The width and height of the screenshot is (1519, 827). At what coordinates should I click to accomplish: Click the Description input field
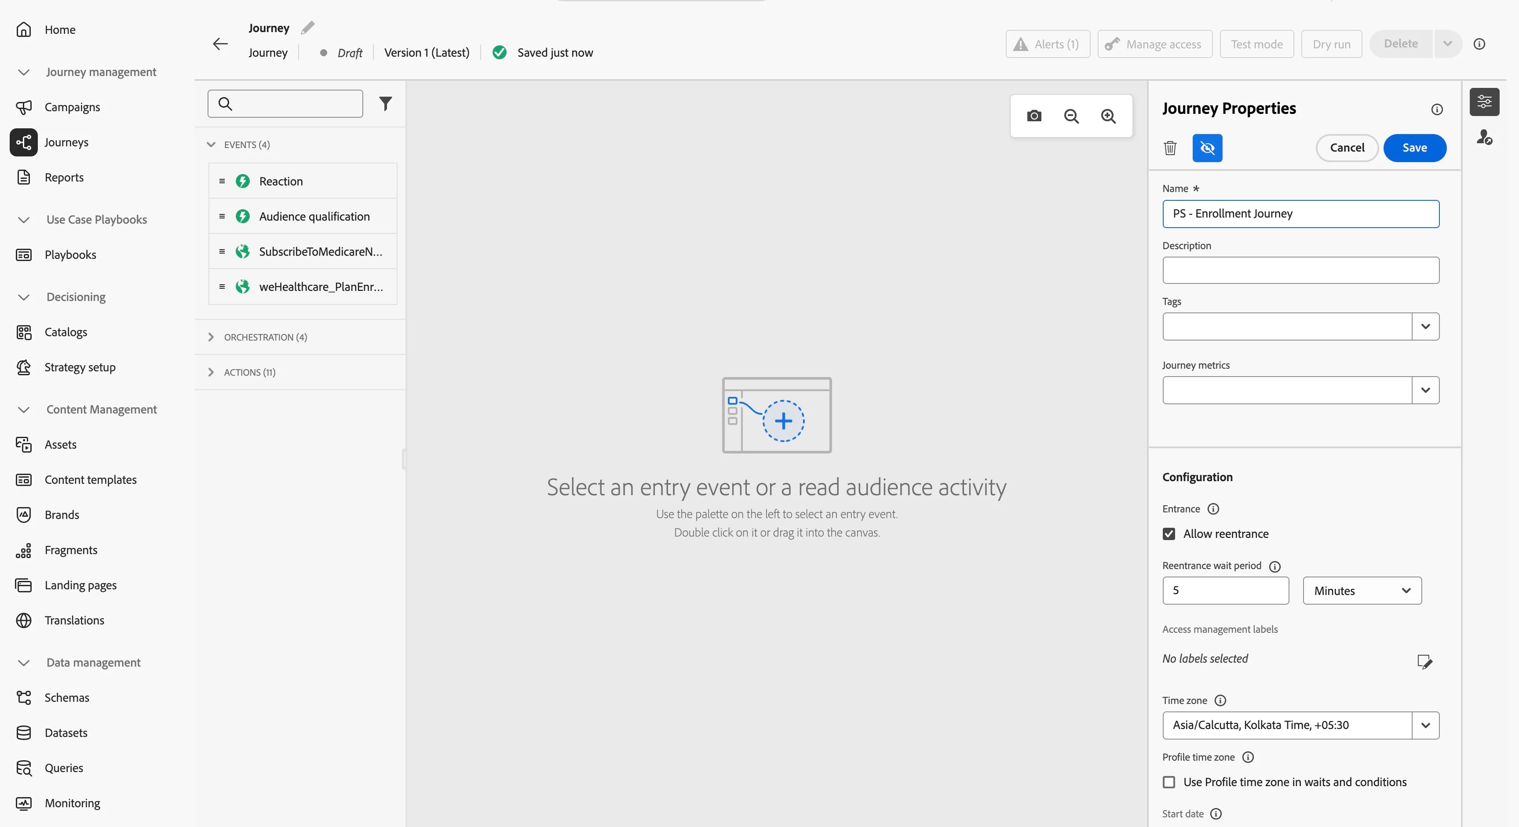(1300, 270)
